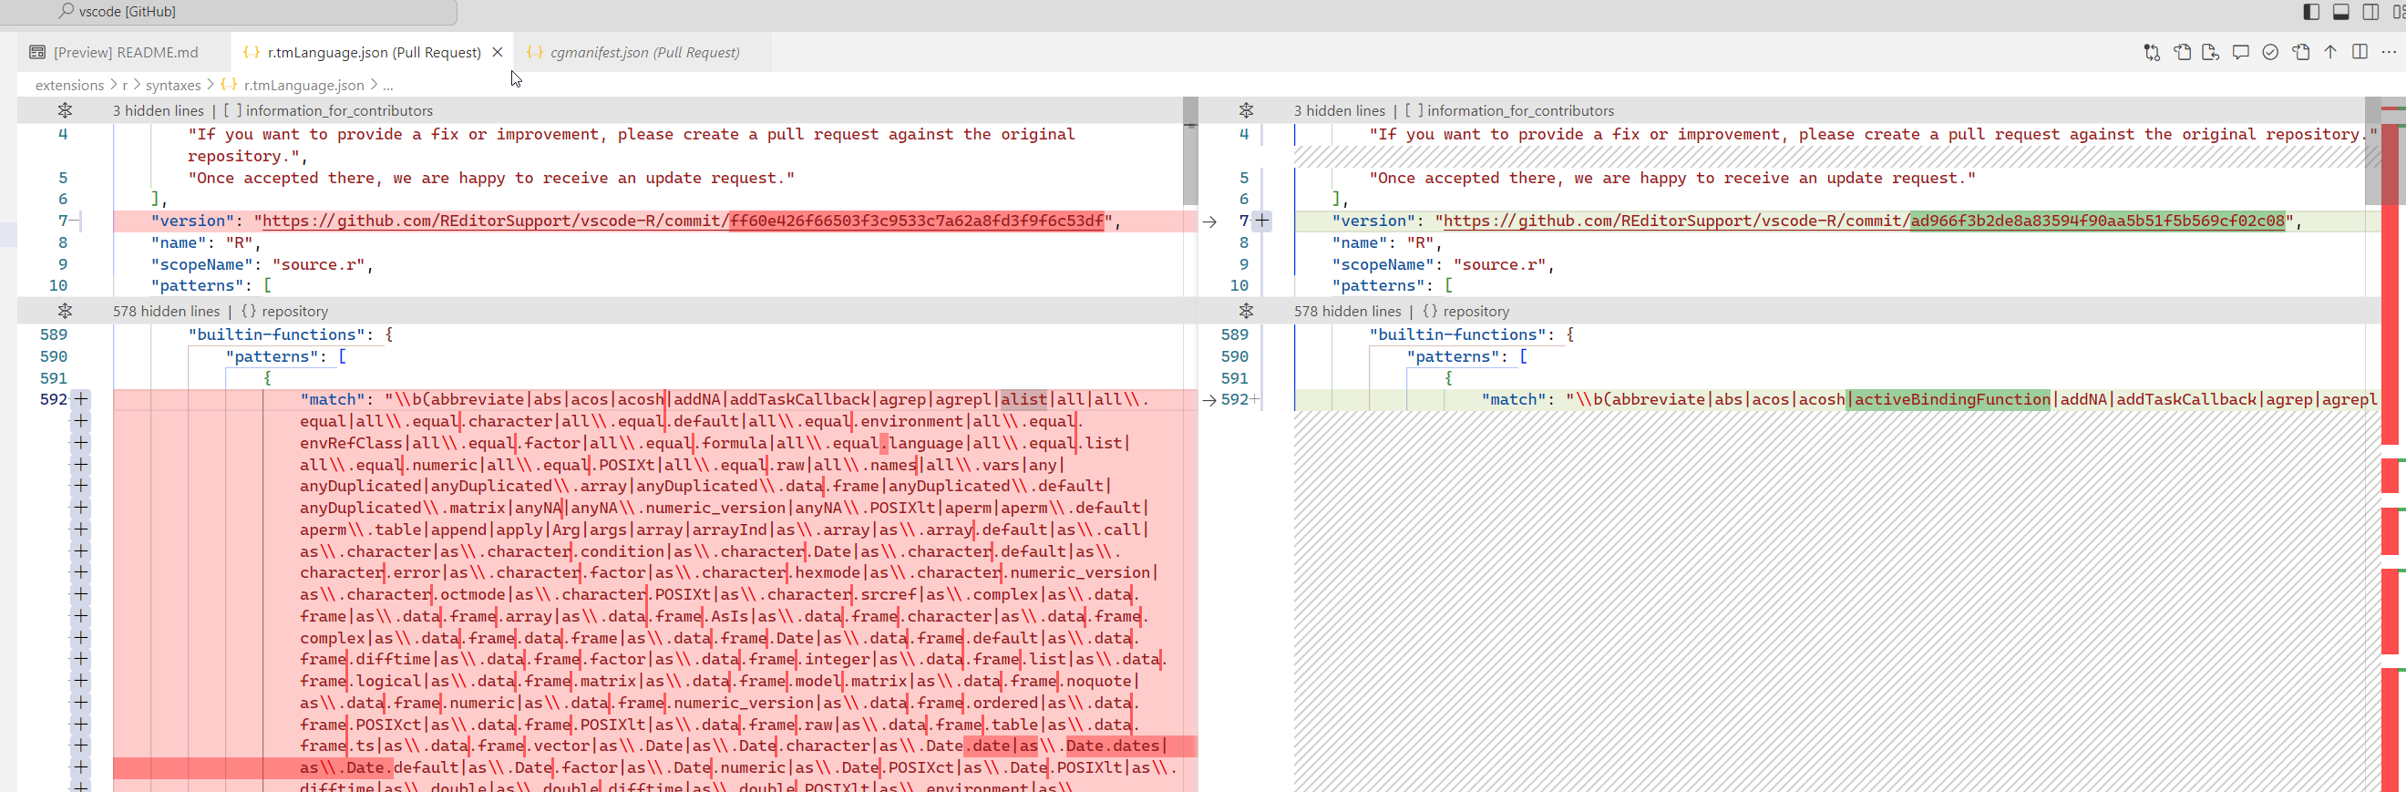Click "name": "R" line in the left pane
The height and width of the screenshot is (792, 2406).
click(205, 242)
